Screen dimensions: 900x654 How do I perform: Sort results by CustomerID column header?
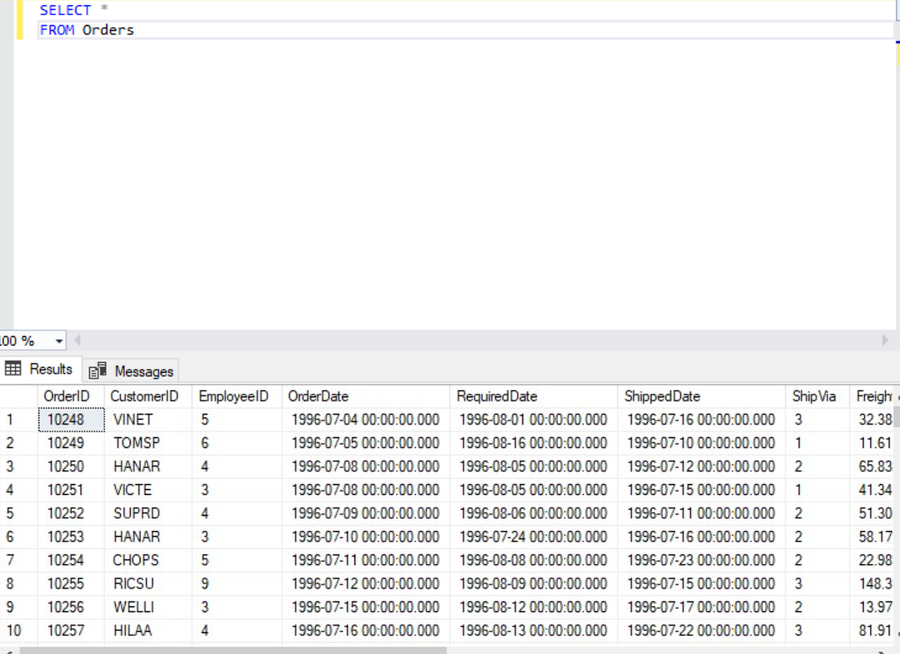tap(144, 396)
